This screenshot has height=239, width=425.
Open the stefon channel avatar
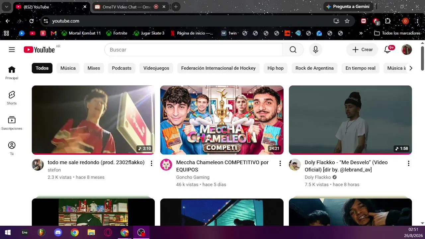click(38, 165)
